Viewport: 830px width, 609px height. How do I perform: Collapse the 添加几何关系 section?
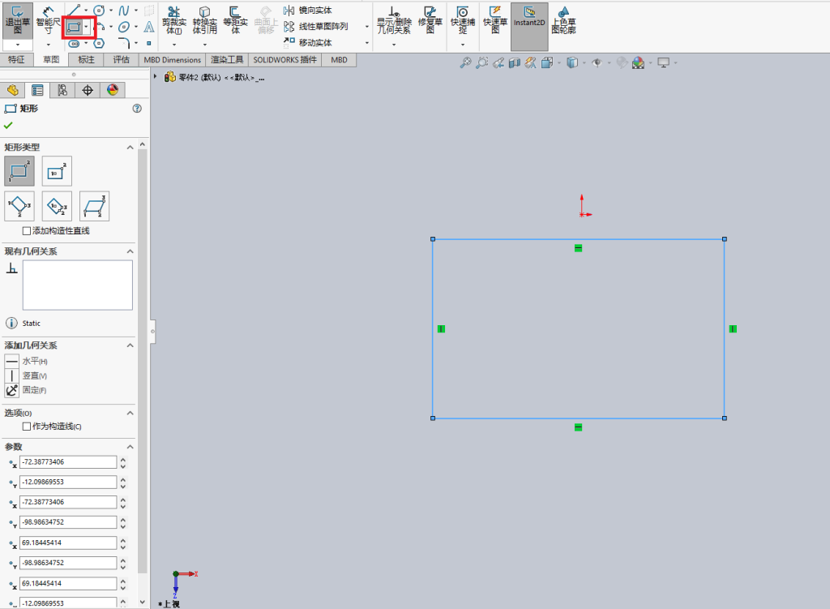point(130,345)
